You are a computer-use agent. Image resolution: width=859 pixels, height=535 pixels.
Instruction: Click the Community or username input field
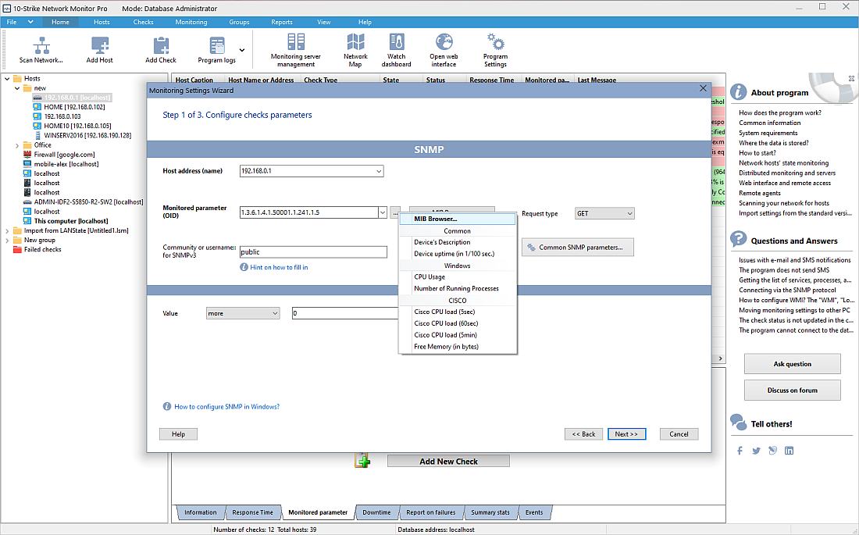pos(313,252)
